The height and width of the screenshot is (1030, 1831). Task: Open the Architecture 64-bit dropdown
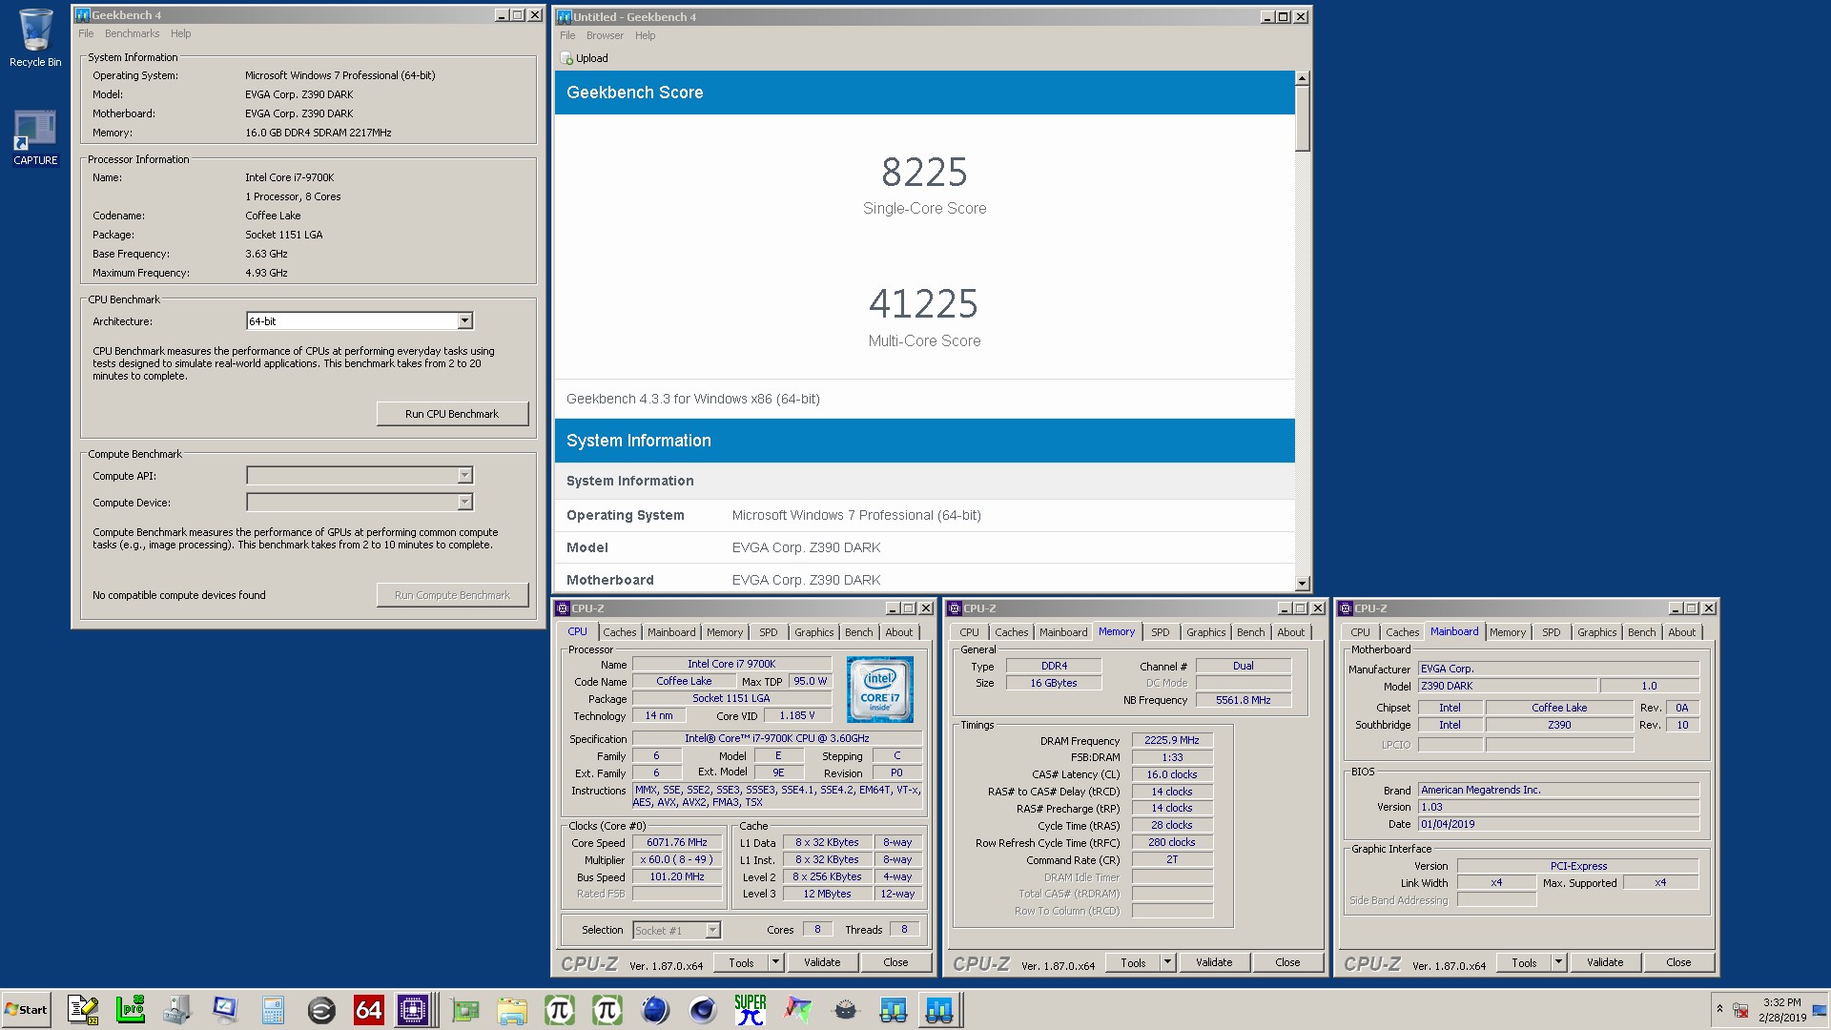click(x=360, y=321)
